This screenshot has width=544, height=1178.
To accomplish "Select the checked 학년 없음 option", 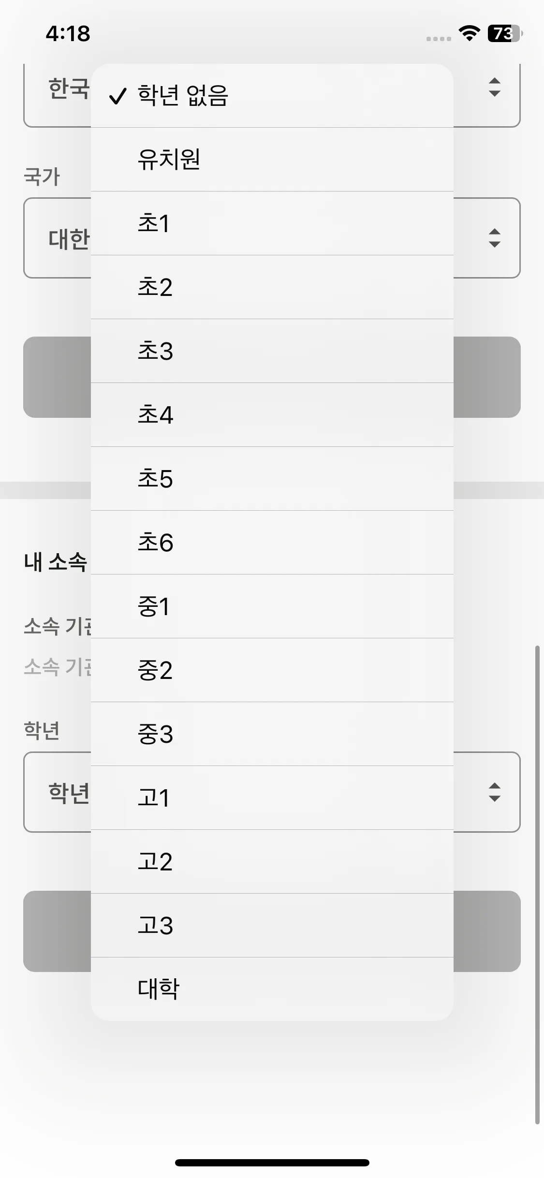I will (x=272, y=95).
